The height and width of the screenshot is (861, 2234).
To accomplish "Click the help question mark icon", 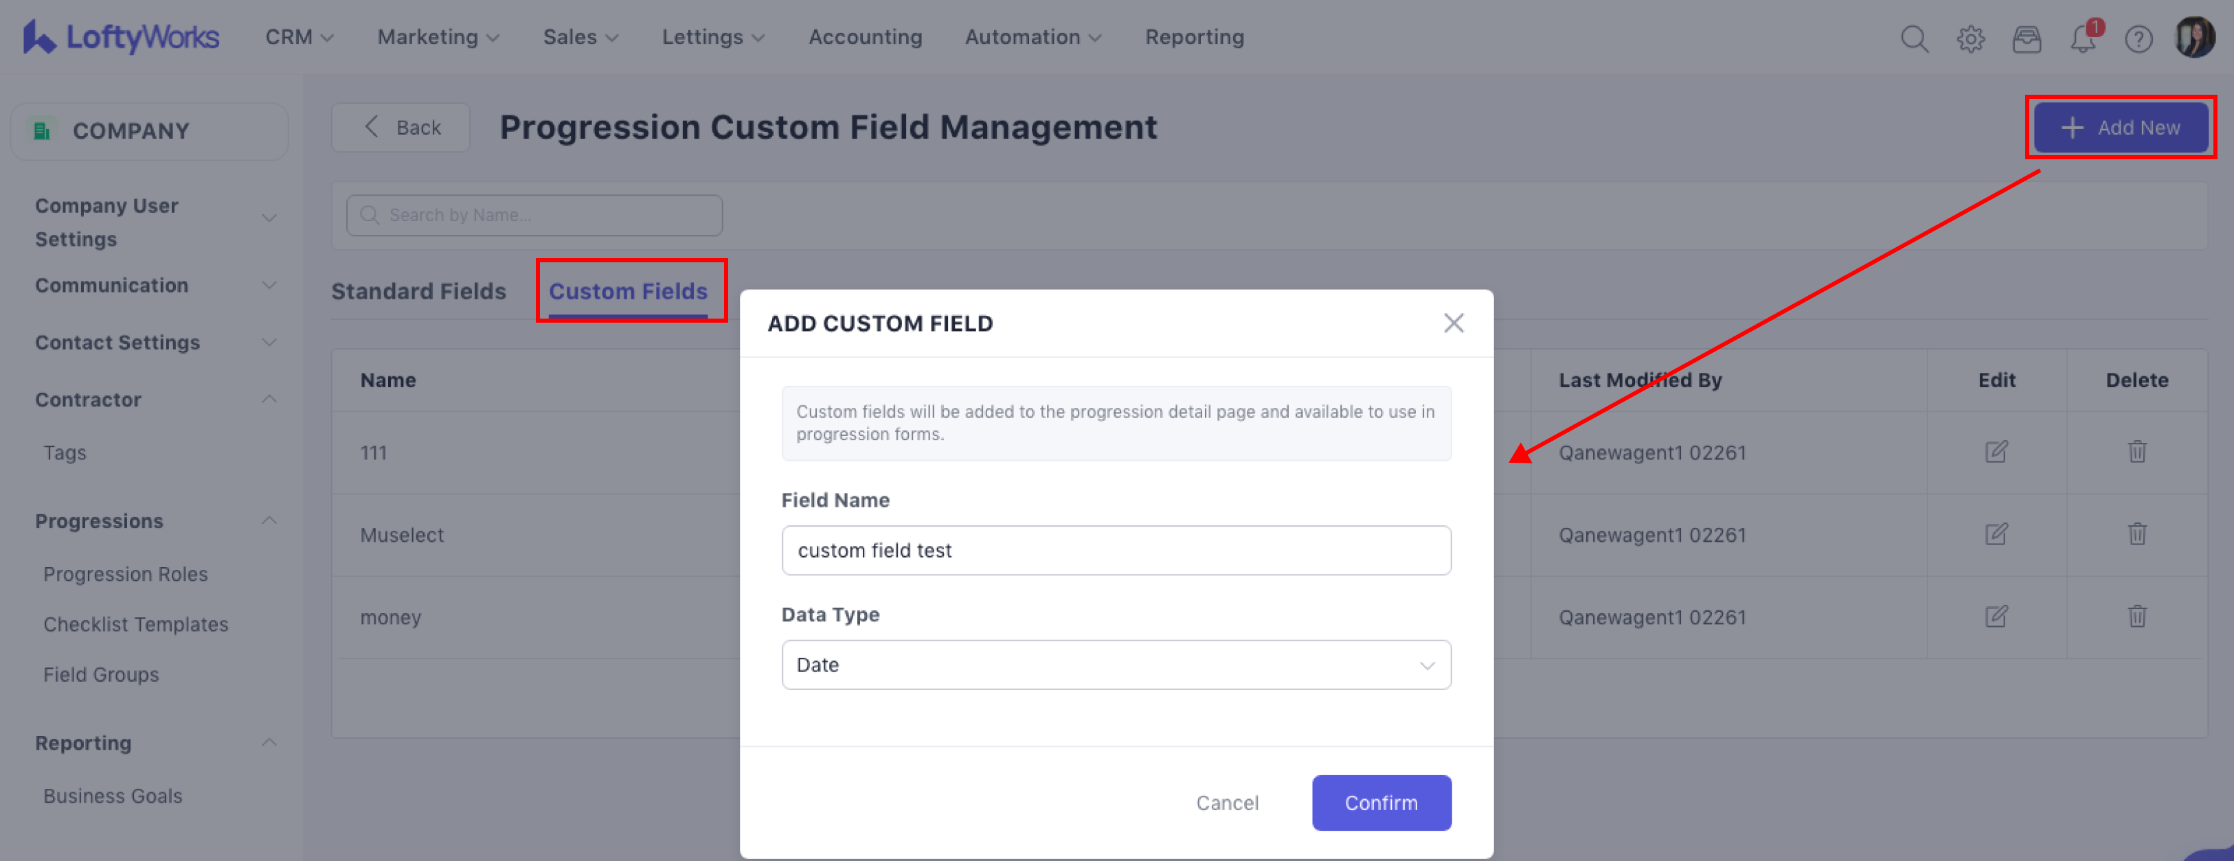I will (2139, 39).
